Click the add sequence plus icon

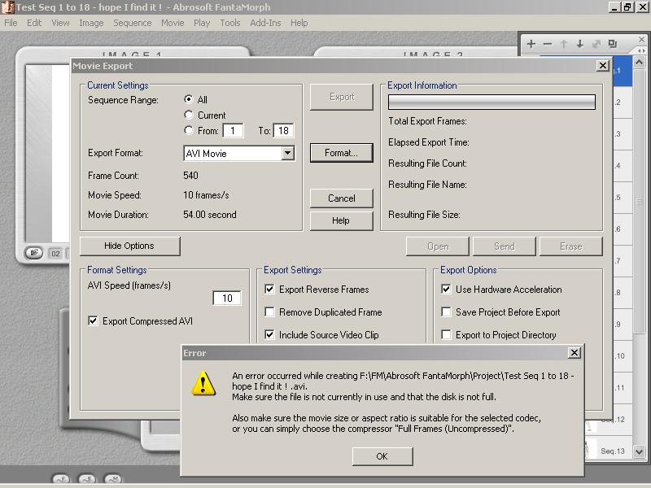531,44
